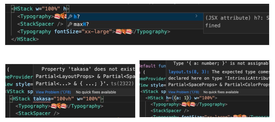Click the underlined takasa attribute

pos(42,99)
